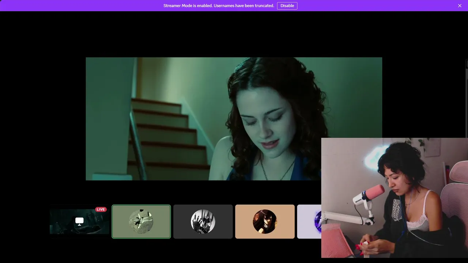Screen dimensions: 468x263
Task: Click the "Streamer Mode is enabled" banner text
Action: [219, 5]
